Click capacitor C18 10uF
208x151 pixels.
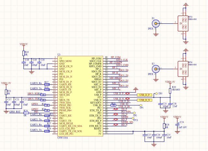(26, 63)
